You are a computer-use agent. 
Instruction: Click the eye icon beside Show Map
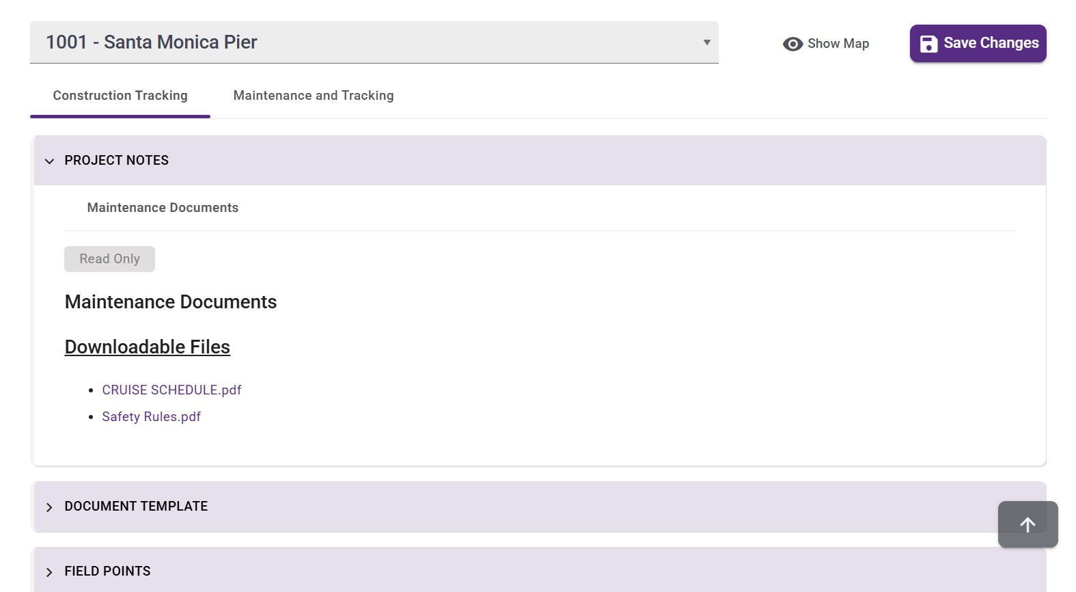pos(792,44)
